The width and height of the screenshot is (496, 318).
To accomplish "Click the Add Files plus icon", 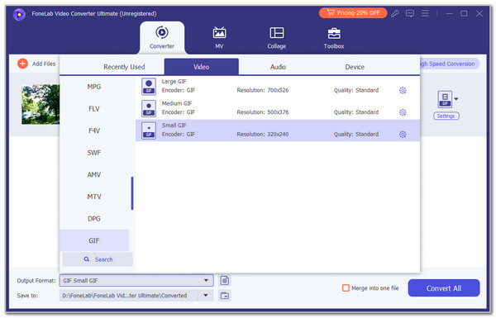I will click(x=22, y=64).
